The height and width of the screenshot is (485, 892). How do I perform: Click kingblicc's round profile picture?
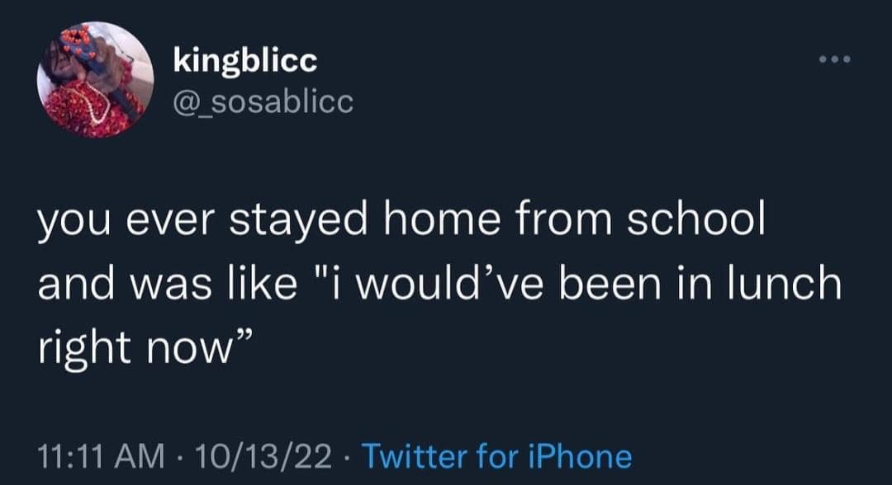point(95,80)
